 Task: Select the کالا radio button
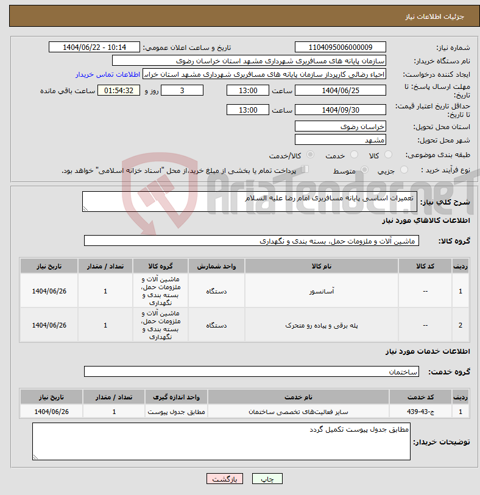pyautogui.click(x=388, y=155)
